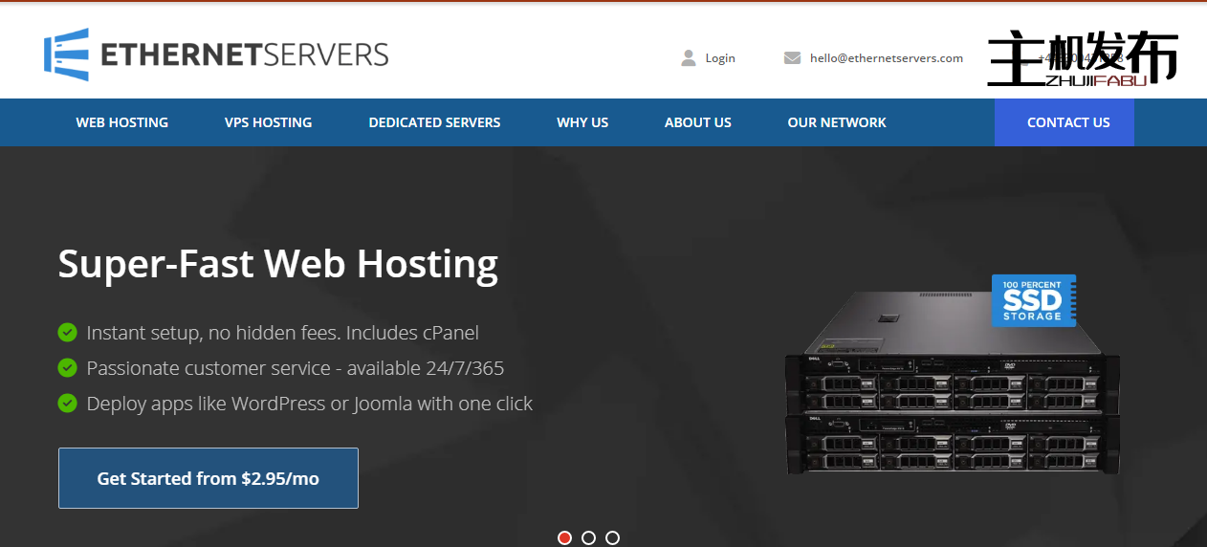Click text 'Instant setup, no hidden fees. Includes cPanel'
Image resolution: width=1207 pixels, height=547 pixels.
pos(282,333)
